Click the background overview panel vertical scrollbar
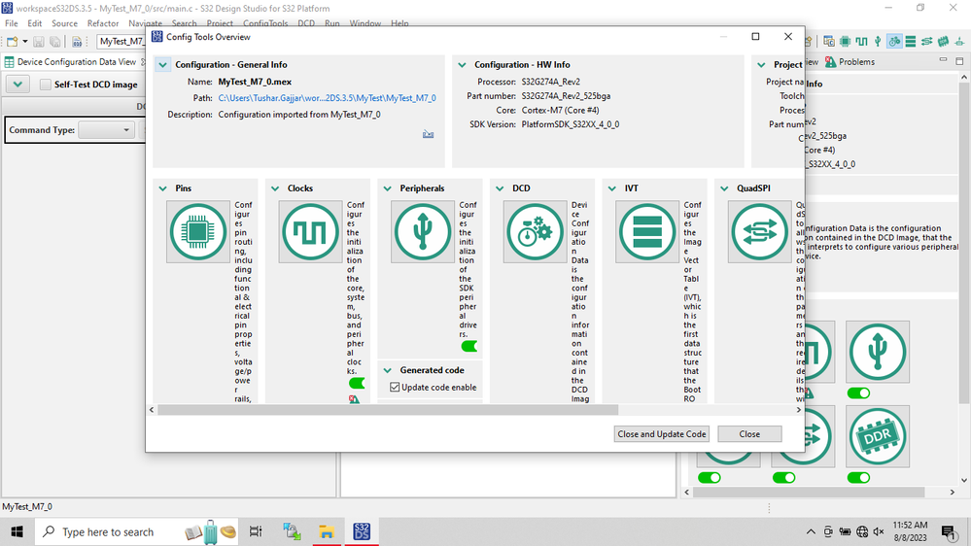The height and width of the screenshot is (546, 971). click(x=963, y=242)
